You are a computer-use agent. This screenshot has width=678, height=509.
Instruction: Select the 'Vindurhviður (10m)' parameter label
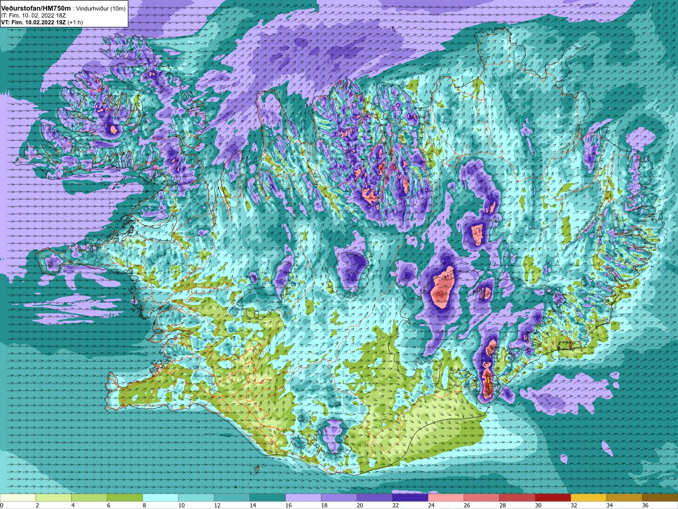[x=101, y=8]
